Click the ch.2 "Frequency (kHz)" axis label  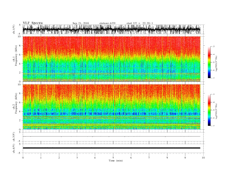pos(16,103)
